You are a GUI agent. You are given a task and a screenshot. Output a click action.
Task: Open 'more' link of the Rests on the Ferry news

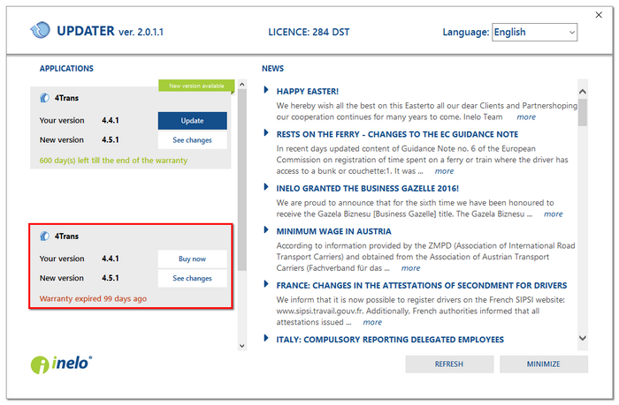click(444, 171)
